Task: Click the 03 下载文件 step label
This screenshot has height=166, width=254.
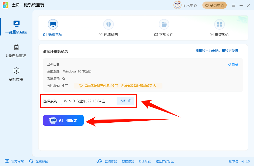Action: pos(164,35)
